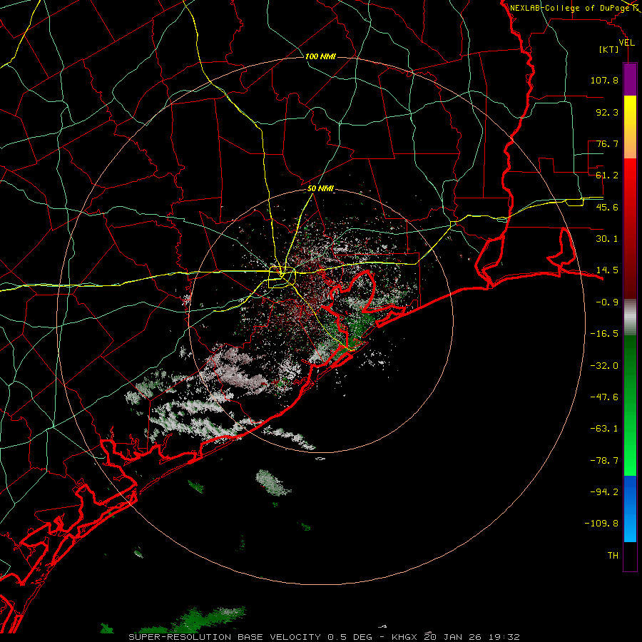Select the 76.7 legend value
The image size is (642, 642).
coord(607,143)
